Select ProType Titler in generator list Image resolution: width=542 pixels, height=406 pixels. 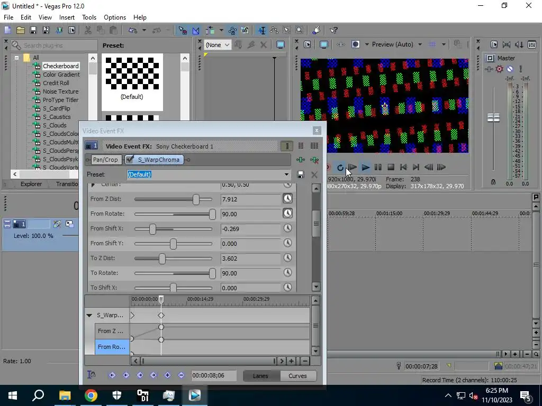[x=60, y=100]
